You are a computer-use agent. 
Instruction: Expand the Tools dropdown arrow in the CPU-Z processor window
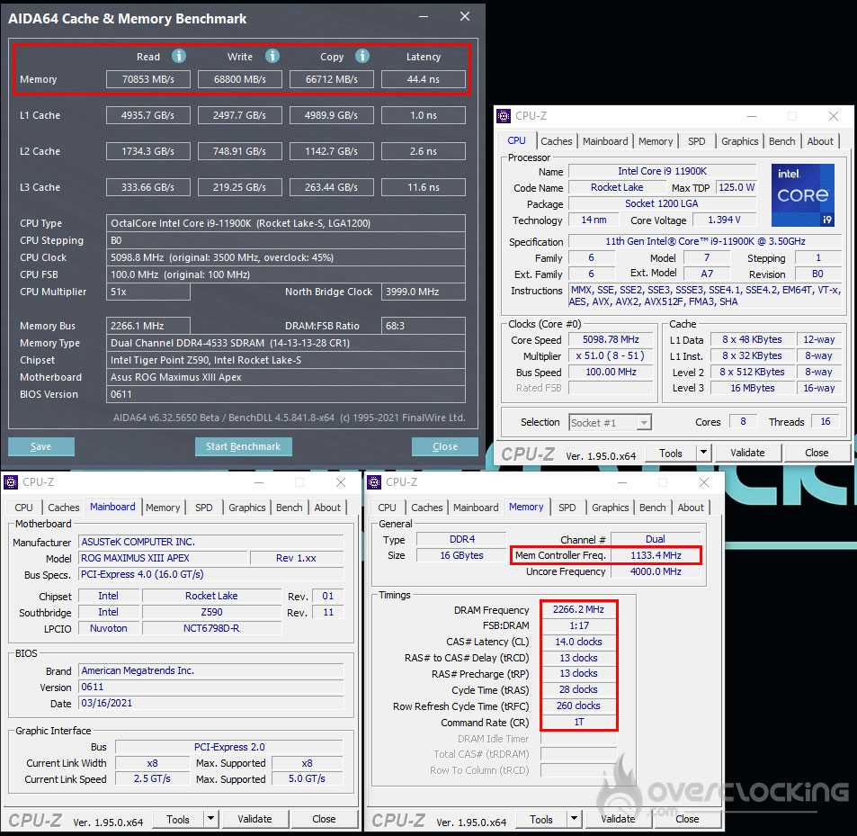coord(703,453)
